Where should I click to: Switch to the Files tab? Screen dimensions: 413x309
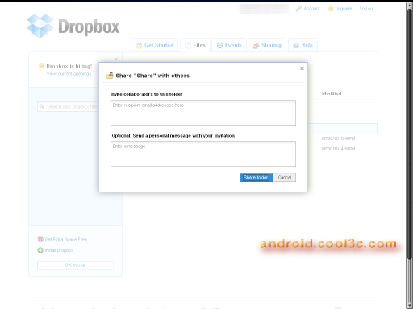point(195,45)
